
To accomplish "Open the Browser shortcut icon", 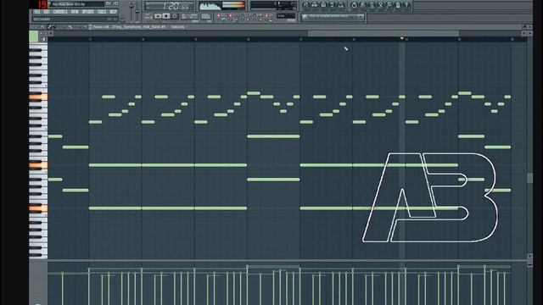I will coord(332,5).
